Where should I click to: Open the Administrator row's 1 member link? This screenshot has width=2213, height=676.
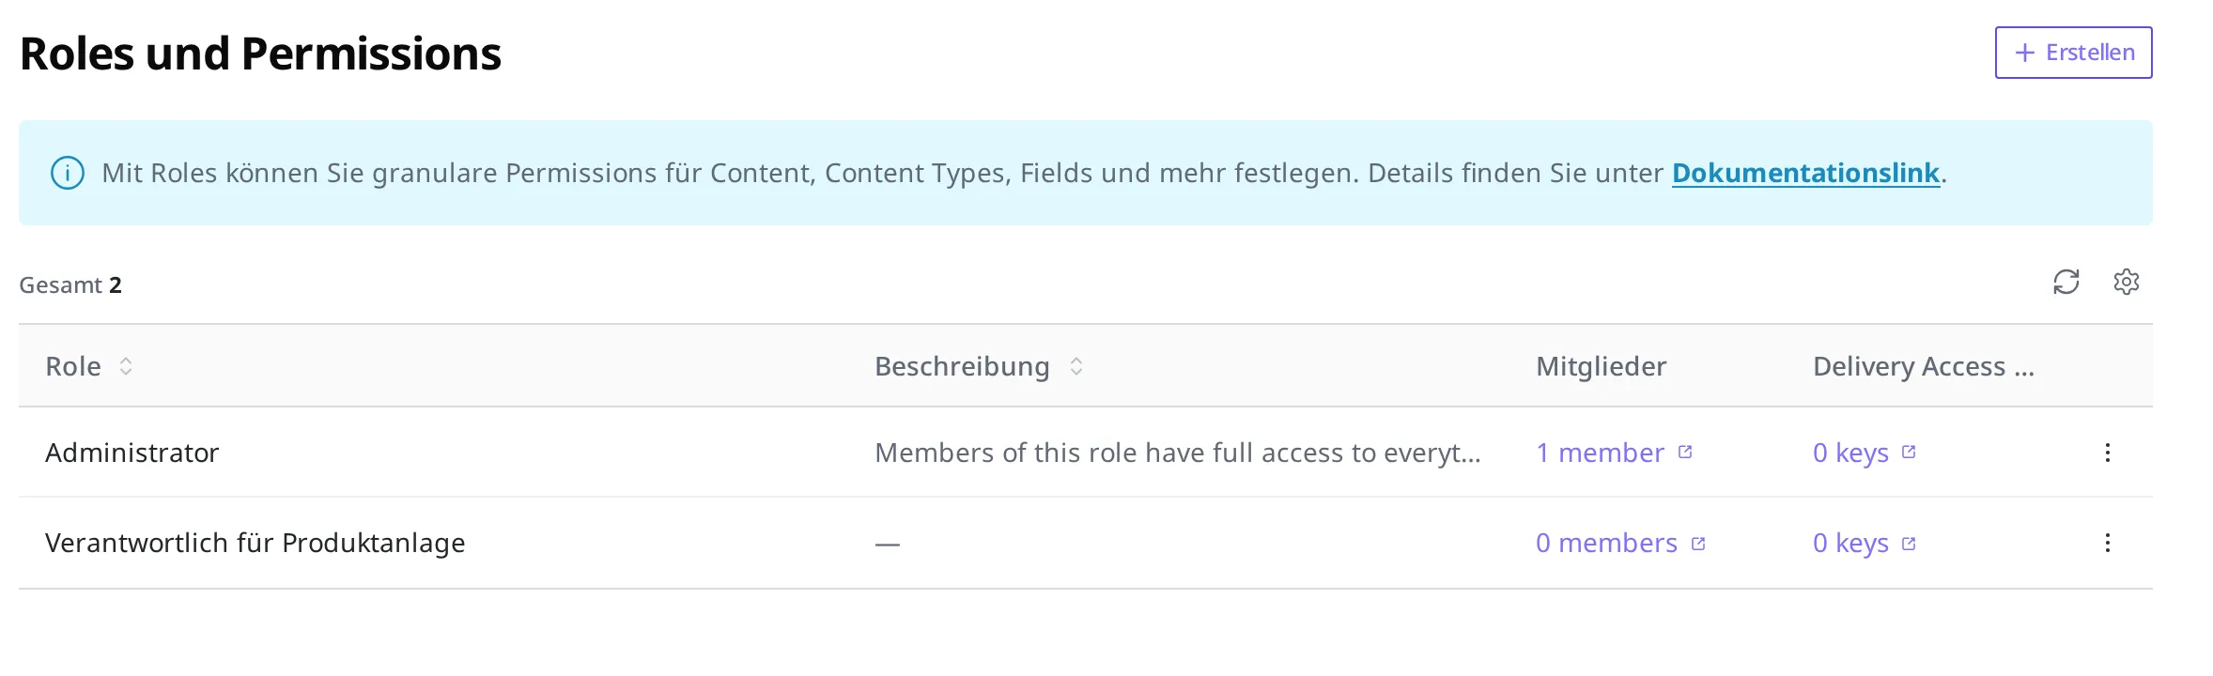1614,453
